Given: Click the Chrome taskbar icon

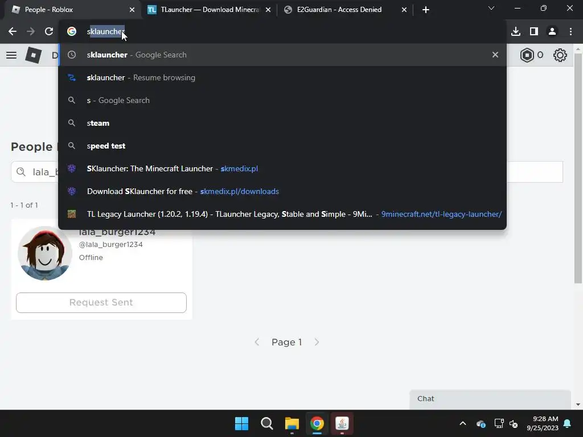Looking at the screenshot, I should (317, 423).
